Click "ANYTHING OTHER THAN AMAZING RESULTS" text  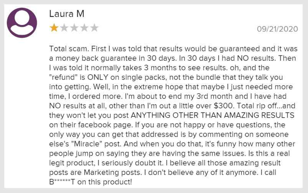click(212, 115)
